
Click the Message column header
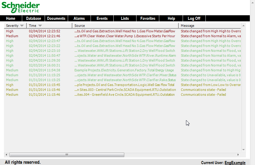point(210,26)
